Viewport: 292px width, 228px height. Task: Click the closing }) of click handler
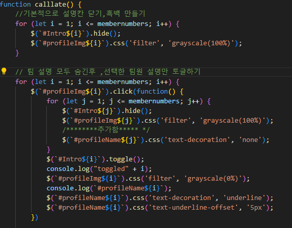point(35,217)
